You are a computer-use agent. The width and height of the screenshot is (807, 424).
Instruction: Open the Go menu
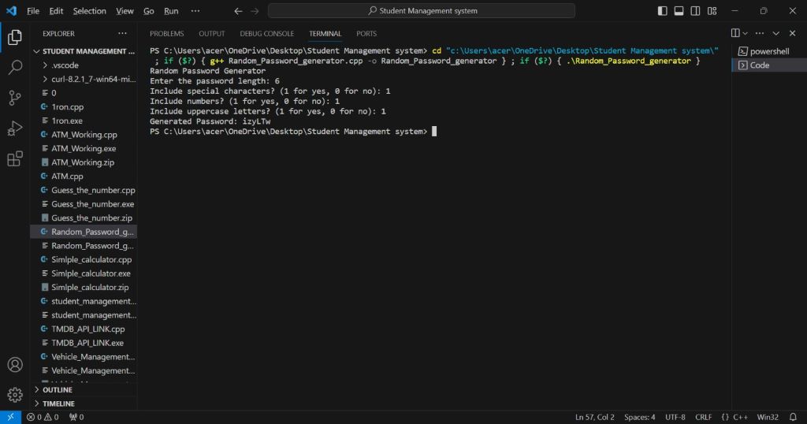point(149,11)
